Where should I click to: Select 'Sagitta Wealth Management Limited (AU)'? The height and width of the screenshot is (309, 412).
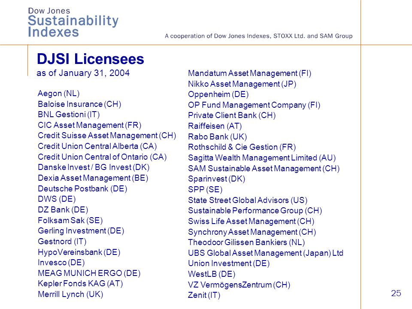pos(262,158)
